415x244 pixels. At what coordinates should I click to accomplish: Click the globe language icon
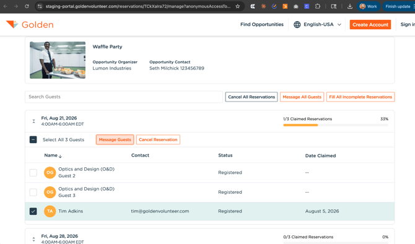297,24
